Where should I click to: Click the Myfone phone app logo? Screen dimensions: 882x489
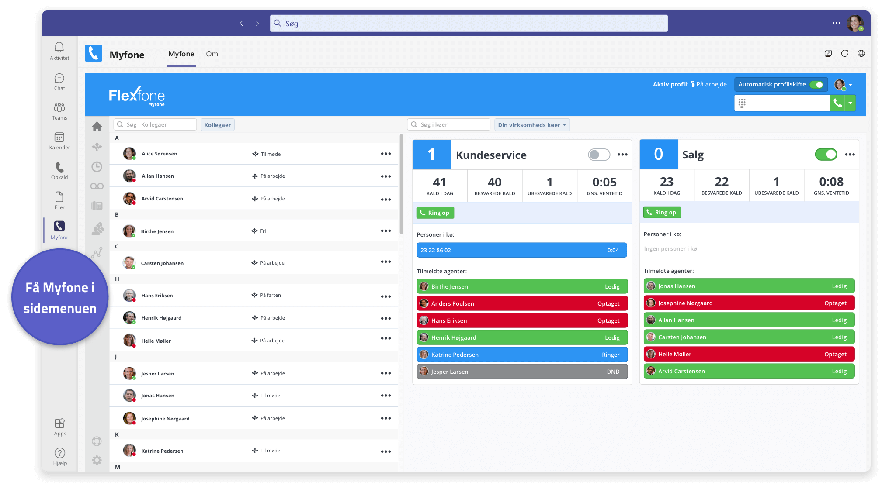click(93, 53)
